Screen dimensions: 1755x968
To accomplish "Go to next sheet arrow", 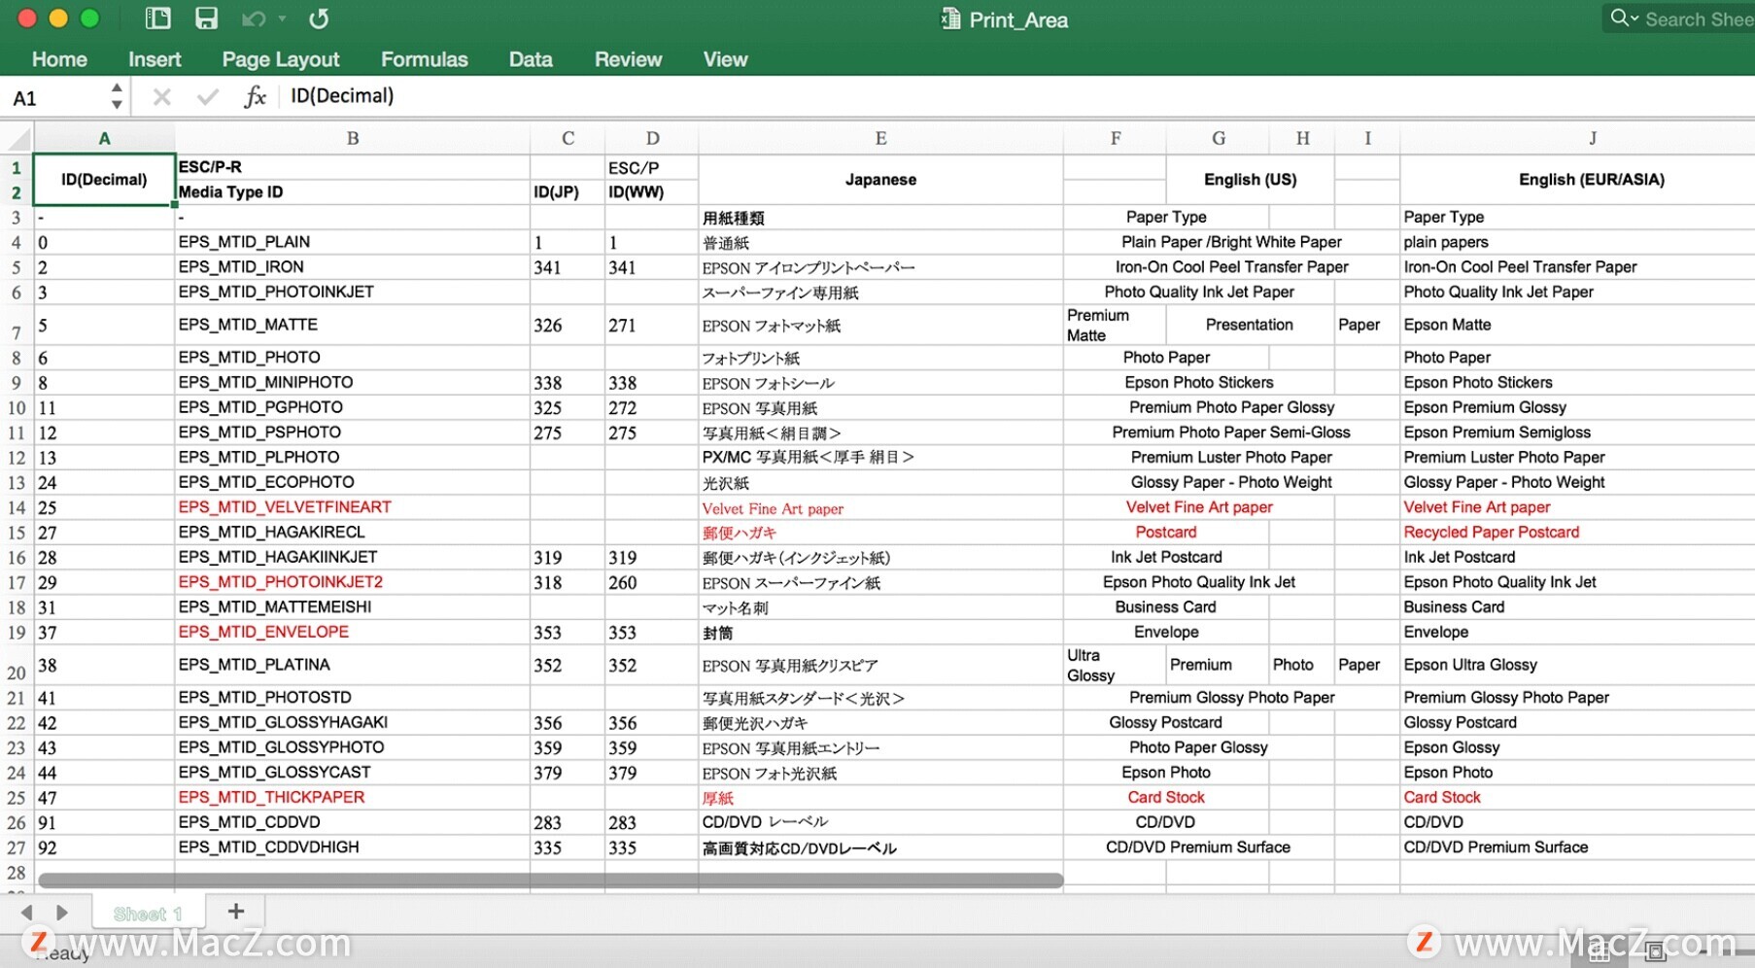I will point(62,913).
